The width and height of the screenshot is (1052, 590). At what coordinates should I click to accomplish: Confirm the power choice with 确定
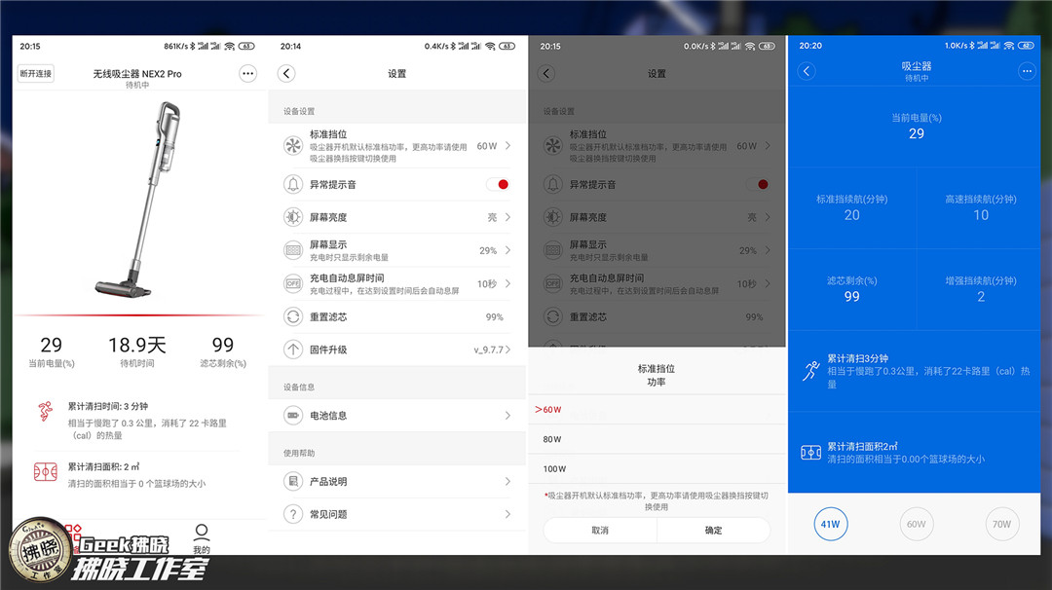[713, 531]
